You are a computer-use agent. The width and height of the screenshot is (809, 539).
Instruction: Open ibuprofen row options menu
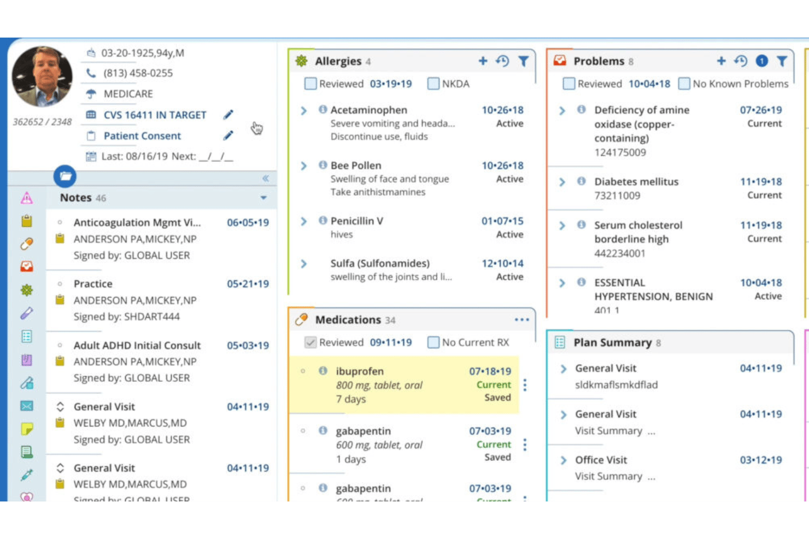pyautogui.click(x=525, y=385)
